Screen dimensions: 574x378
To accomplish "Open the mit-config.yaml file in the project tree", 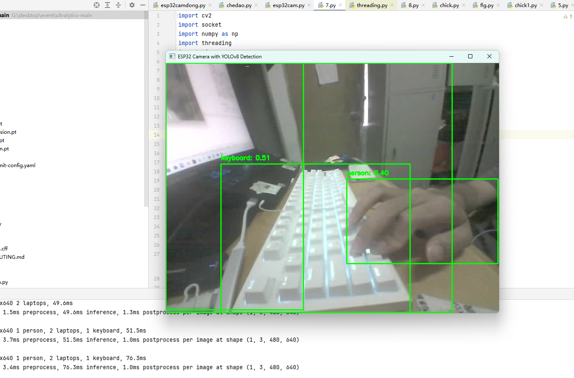I will [17, 165].
